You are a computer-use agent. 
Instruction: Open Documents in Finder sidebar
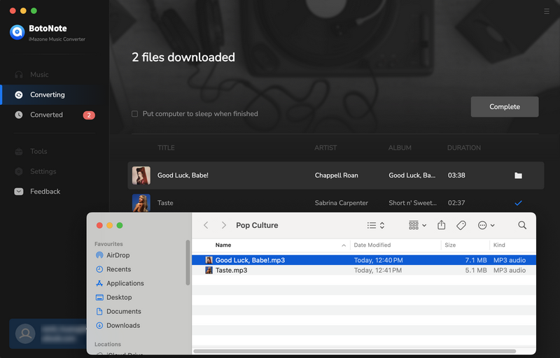tap(124, 311)
